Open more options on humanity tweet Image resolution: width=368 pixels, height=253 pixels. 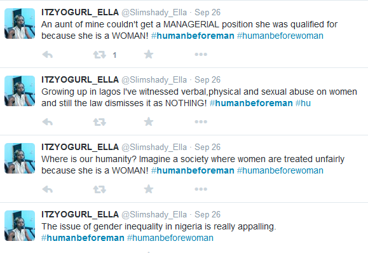[x=201, y=189]
